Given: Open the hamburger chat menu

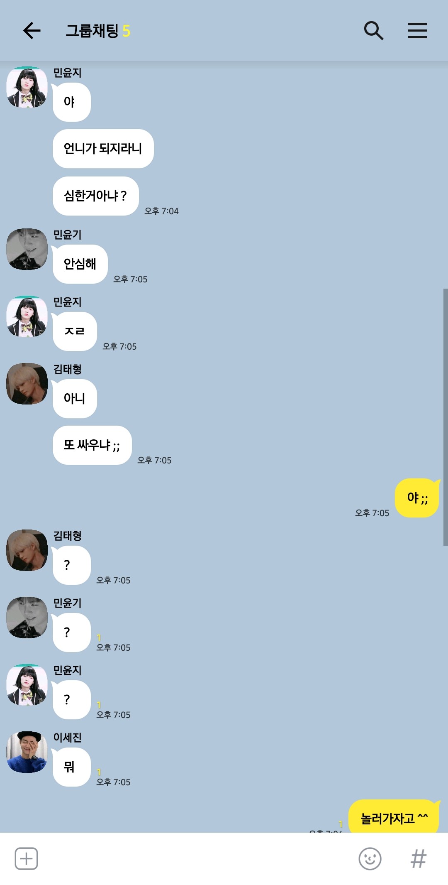Looking at the screenshot, I should [x=417, y=31].
